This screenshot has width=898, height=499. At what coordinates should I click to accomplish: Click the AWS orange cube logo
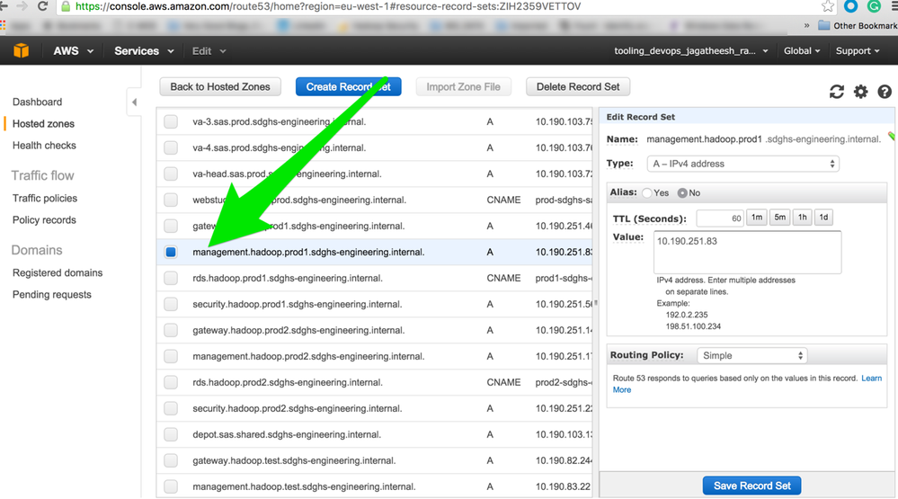22,50
